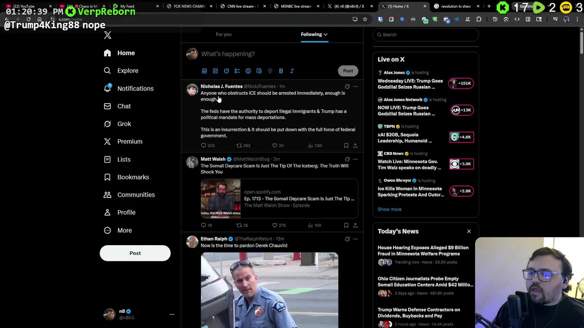
Task: Click the Grok icon on the Ethan Ralph post
Action: coord(347,239)
